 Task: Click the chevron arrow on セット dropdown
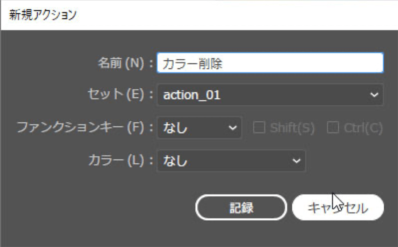(374, 95)
